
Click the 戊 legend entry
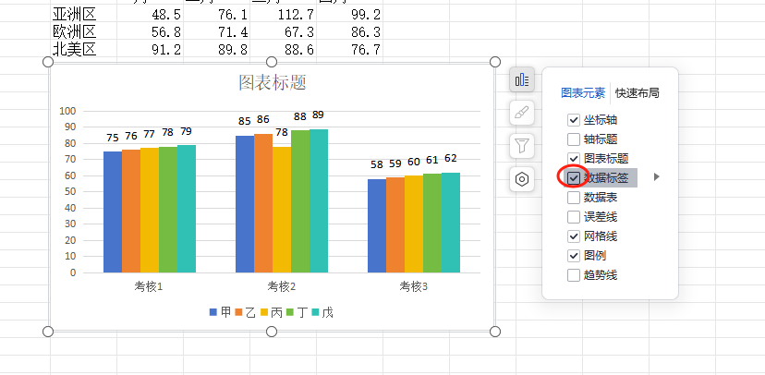tap(322, 312)
